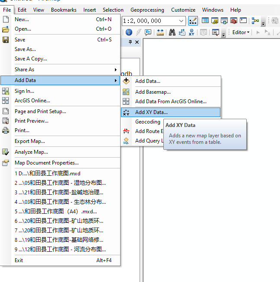Open the Python window icon

tap(243, 20)
